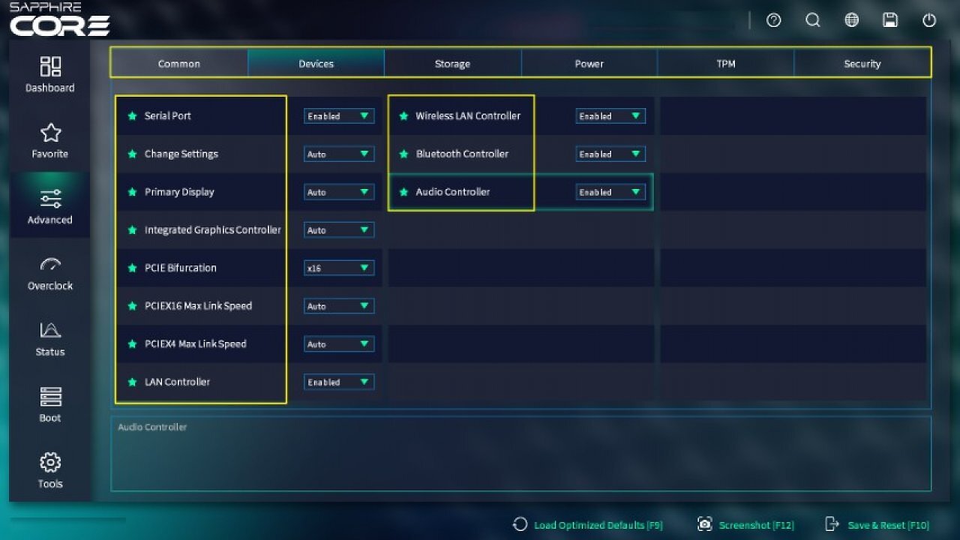Click the language globe icon
The width and height of the screenshot is (960, 540).
coord(852,20)
